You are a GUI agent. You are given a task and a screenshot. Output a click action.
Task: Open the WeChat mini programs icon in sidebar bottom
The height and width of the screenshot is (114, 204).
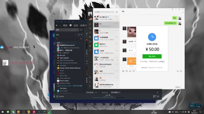[90, 77]
